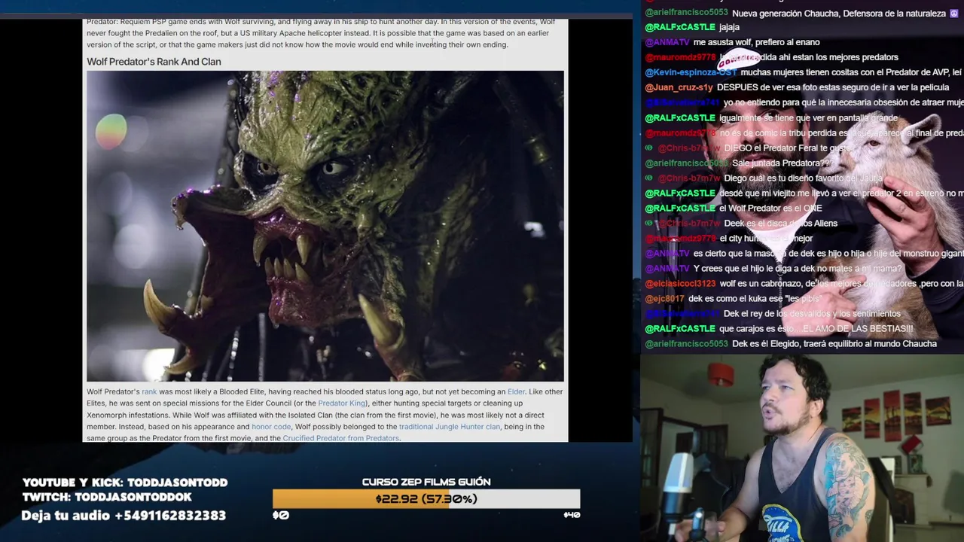Click the "YOUTUBE Y KICK: TODDJASONTODD" overlay text
Image resolution: width=964 pixels, height=542 pixels.
(x=125, y=483)
